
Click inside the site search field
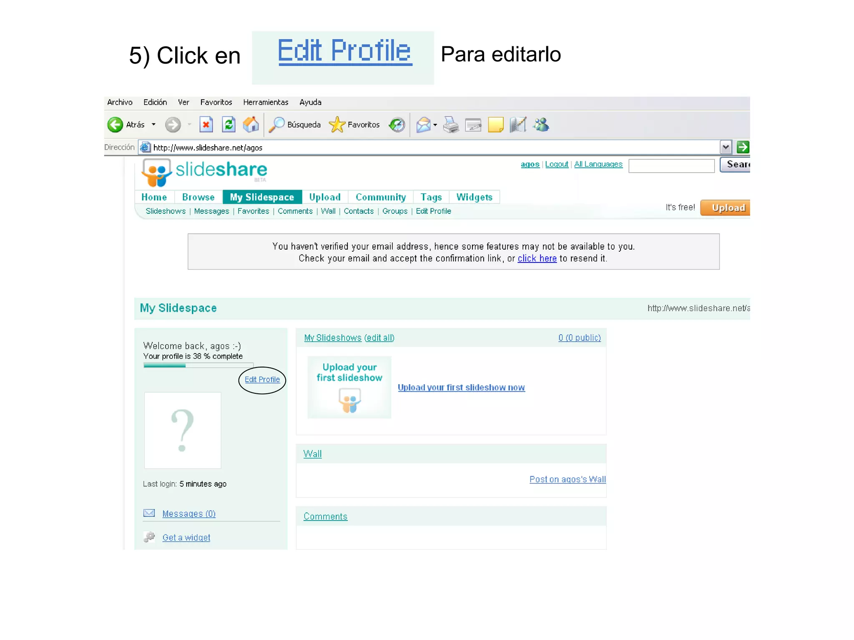coord(671,165)
